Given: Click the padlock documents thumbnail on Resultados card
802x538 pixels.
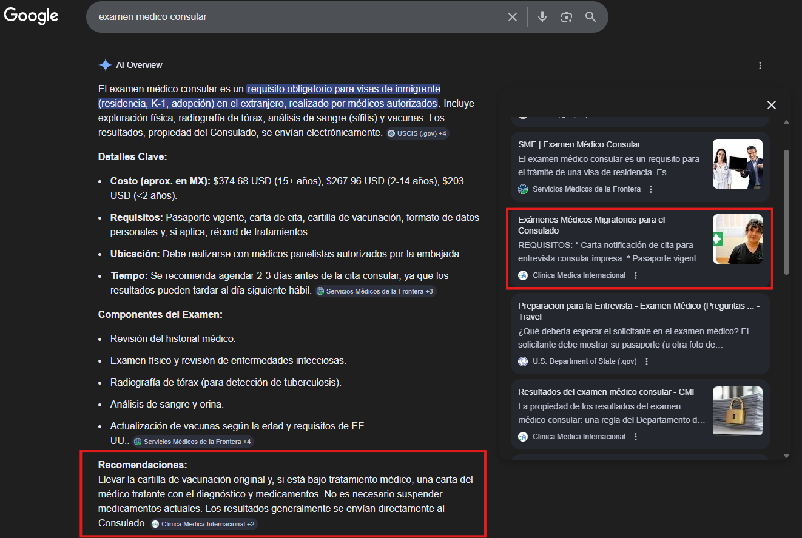Looking at the screenshot, I should tap(738, 411).
